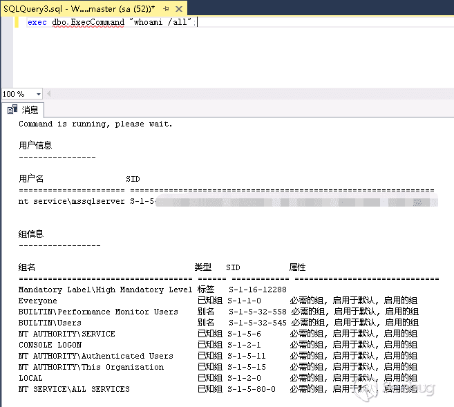The image size is (454, 407).
Task: Pin the SQLQuery3.sql tab
Action: click(x=166, y=9)
